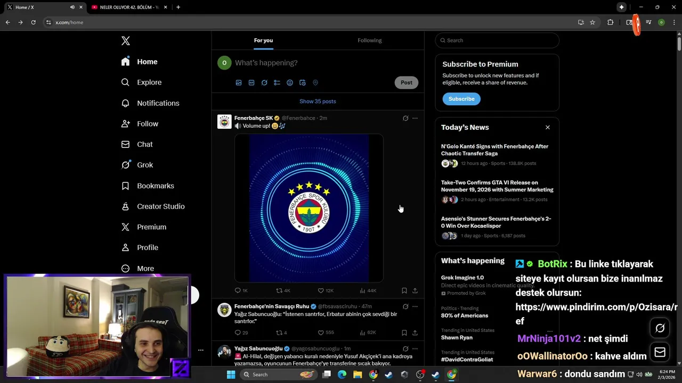Reply to the Fenerbahçe SK post
682x383 pixels.
pyautogui.click(x=241, y=290)
